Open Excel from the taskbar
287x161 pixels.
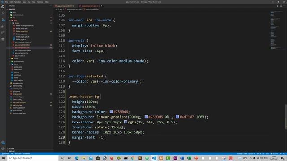point(189,158)
